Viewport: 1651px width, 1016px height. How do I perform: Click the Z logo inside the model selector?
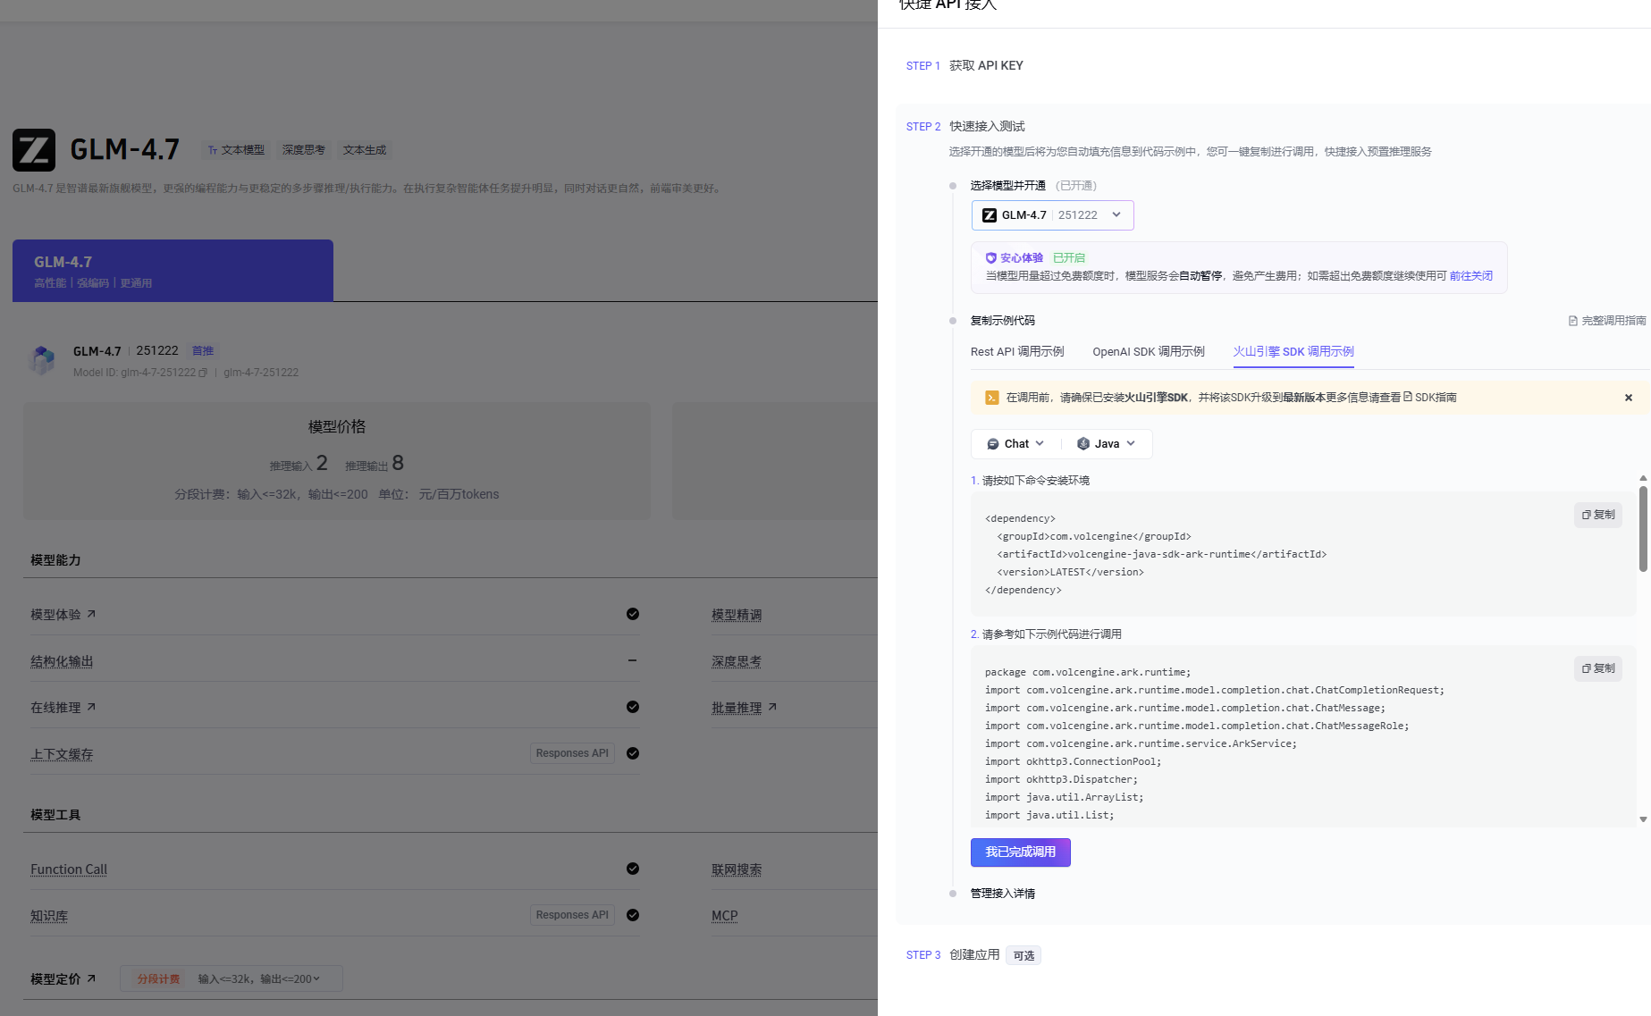click(x=990, y=215)
